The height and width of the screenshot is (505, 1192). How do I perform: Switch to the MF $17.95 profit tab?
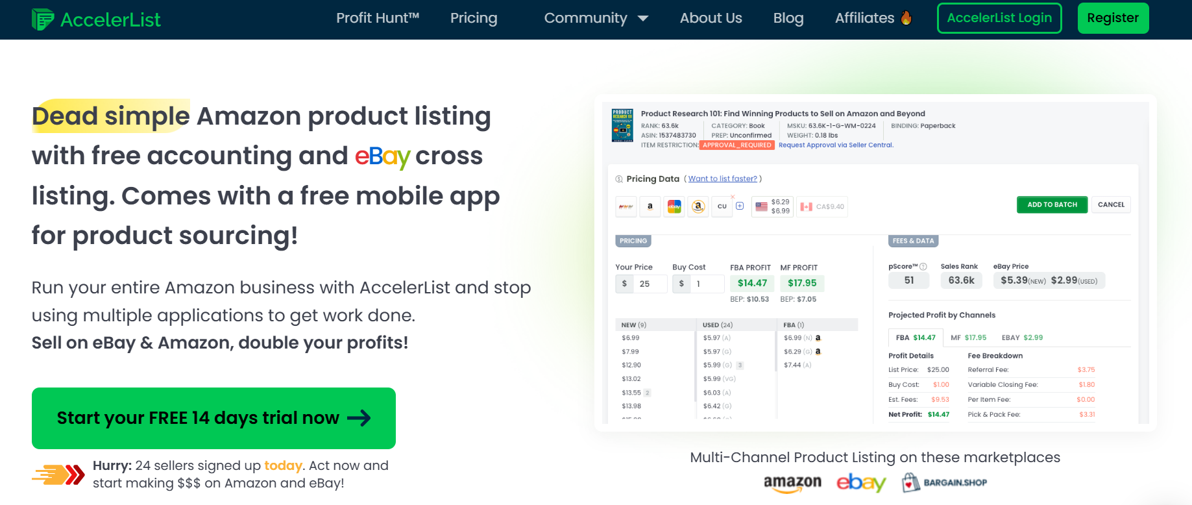coord(968,338)
